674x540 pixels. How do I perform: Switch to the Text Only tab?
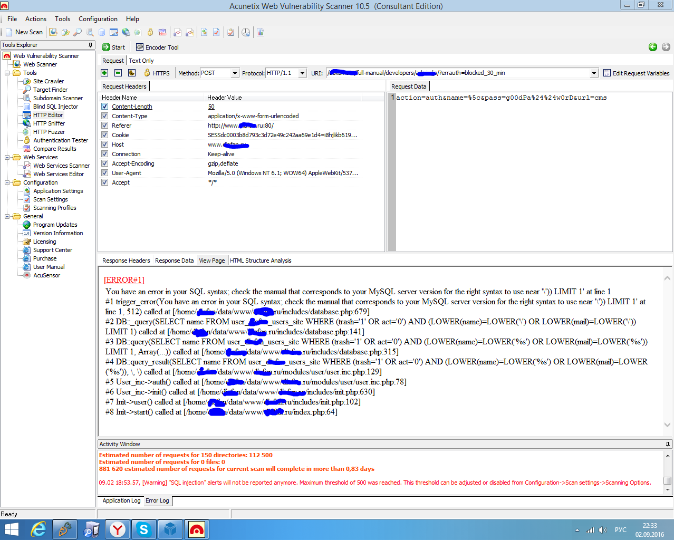tap(141, 61)
